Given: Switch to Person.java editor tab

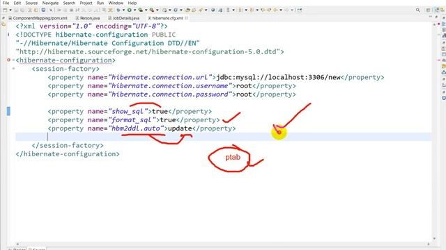Looking at the screenshot, I should tap(88, 18).
